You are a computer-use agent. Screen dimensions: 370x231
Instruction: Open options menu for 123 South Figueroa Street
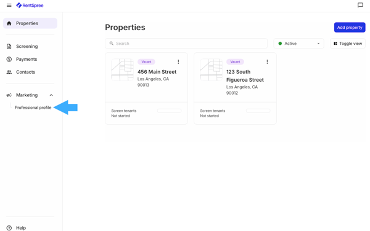tap(267, 62)
